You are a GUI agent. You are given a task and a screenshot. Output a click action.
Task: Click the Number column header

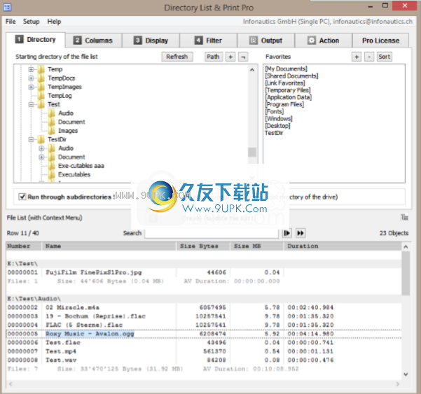[24, 246]
